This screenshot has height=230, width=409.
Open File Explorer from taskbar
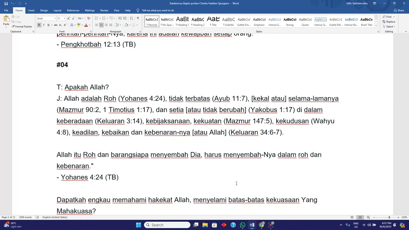tap(205, 225)
